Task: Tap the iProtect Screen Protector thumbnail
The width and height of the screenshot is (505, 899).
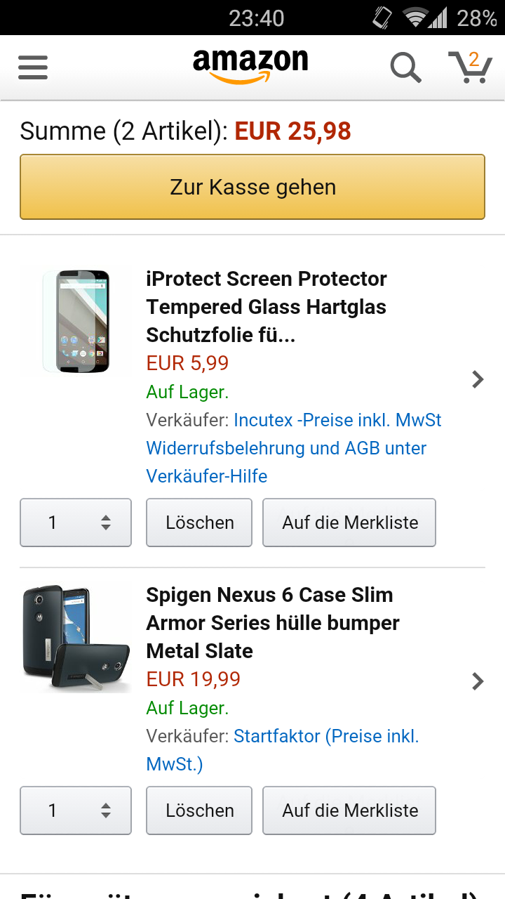Action: (x=76, y=320)
